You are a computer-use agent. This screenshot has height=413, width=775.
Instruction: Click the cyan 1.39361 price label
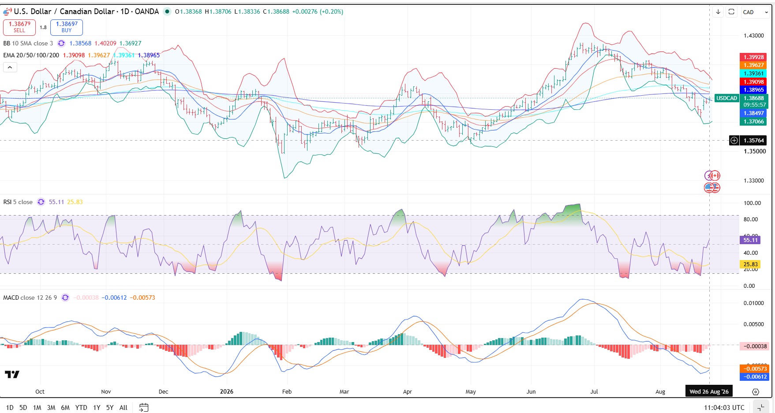tap(753, 74)
